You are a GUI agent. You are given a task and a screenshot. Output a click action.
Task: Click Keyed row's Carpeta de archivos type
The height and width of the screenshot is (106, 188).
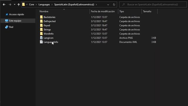[130, 26]
